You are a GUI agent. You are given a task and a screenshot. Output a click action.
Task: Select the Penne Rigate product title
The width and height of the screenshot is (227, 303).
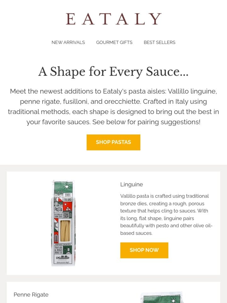click(31, 295)
